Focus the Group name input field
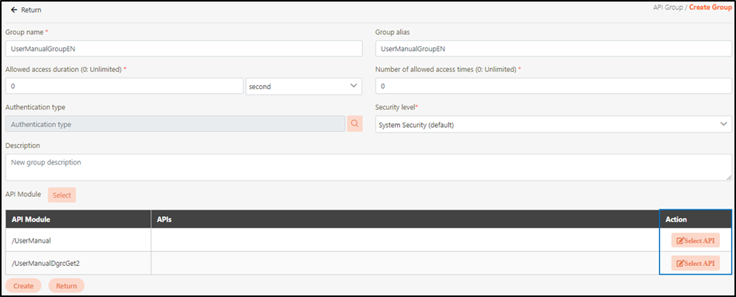736x297 pixels. [184, 48]
